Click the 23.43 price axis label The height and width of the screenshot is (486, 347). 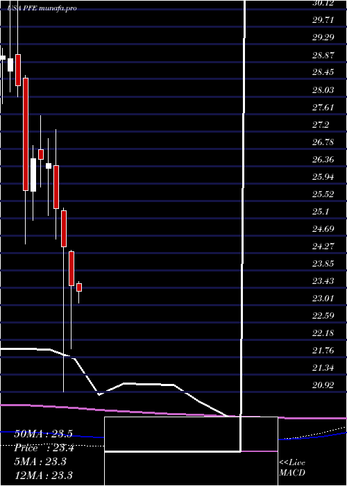point(323,280)
